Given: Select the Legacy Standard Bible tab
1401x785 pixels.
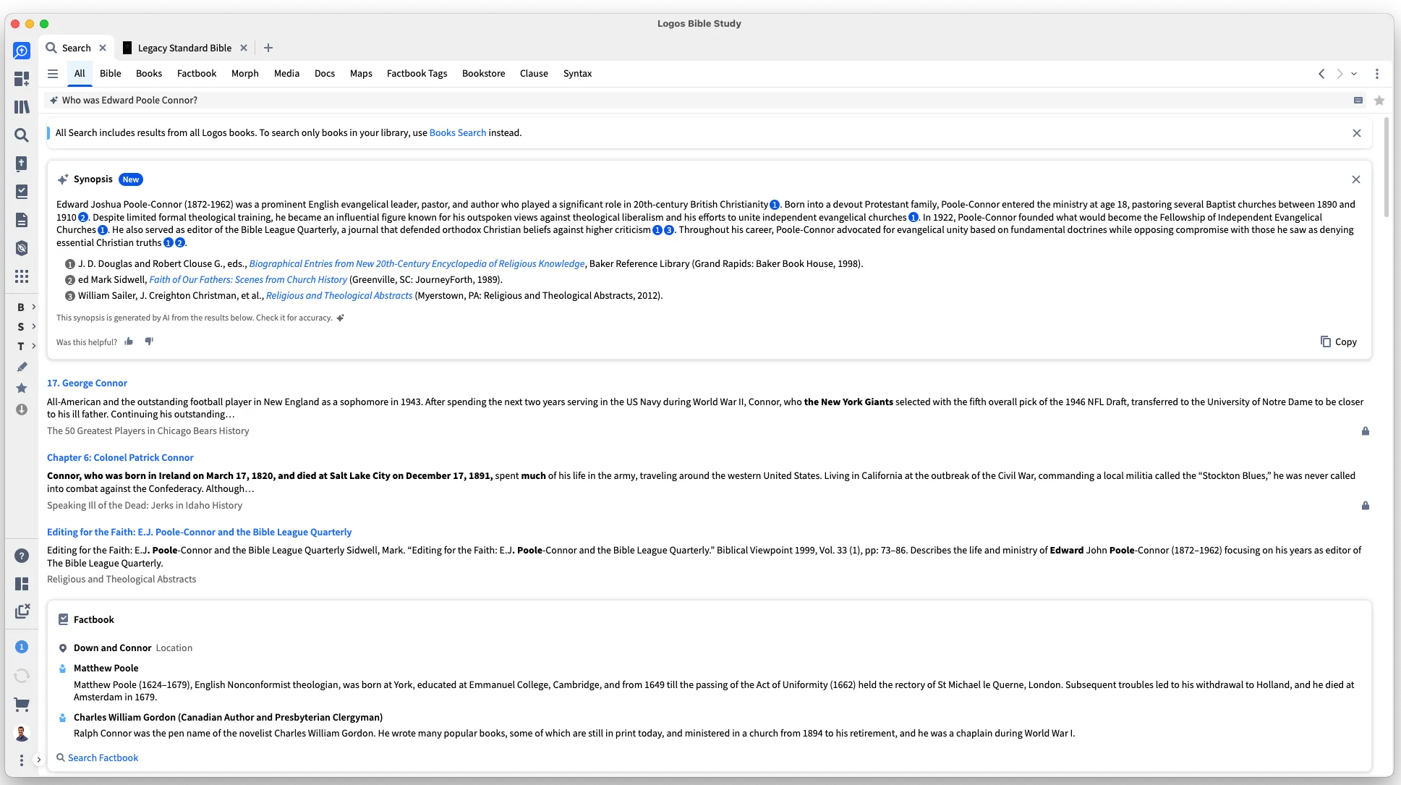Looking at the screenshot, I should (x=184, y=48).
